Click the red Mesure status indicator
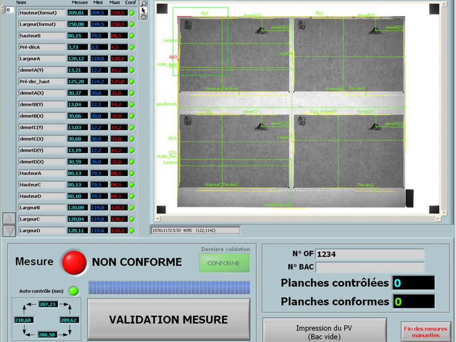This screenshot has width=456, height=342. click(73, 262)
